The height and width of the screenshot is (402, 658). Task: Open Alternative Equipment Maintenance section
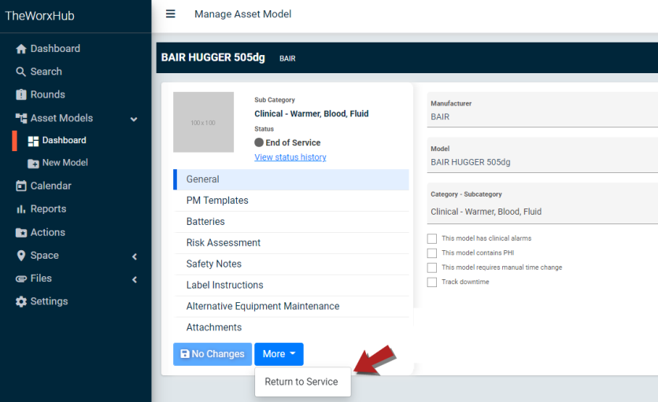[291, 306]
